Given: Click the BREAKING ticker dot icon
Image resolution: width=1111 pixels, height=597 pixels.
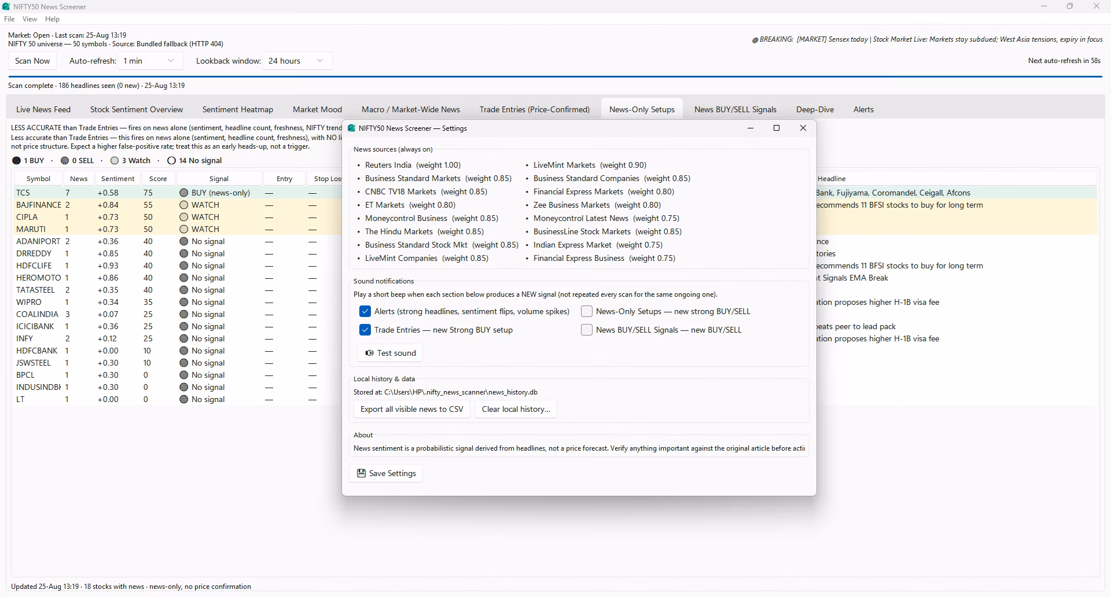Looking at the screenshot, I should 755,40.
